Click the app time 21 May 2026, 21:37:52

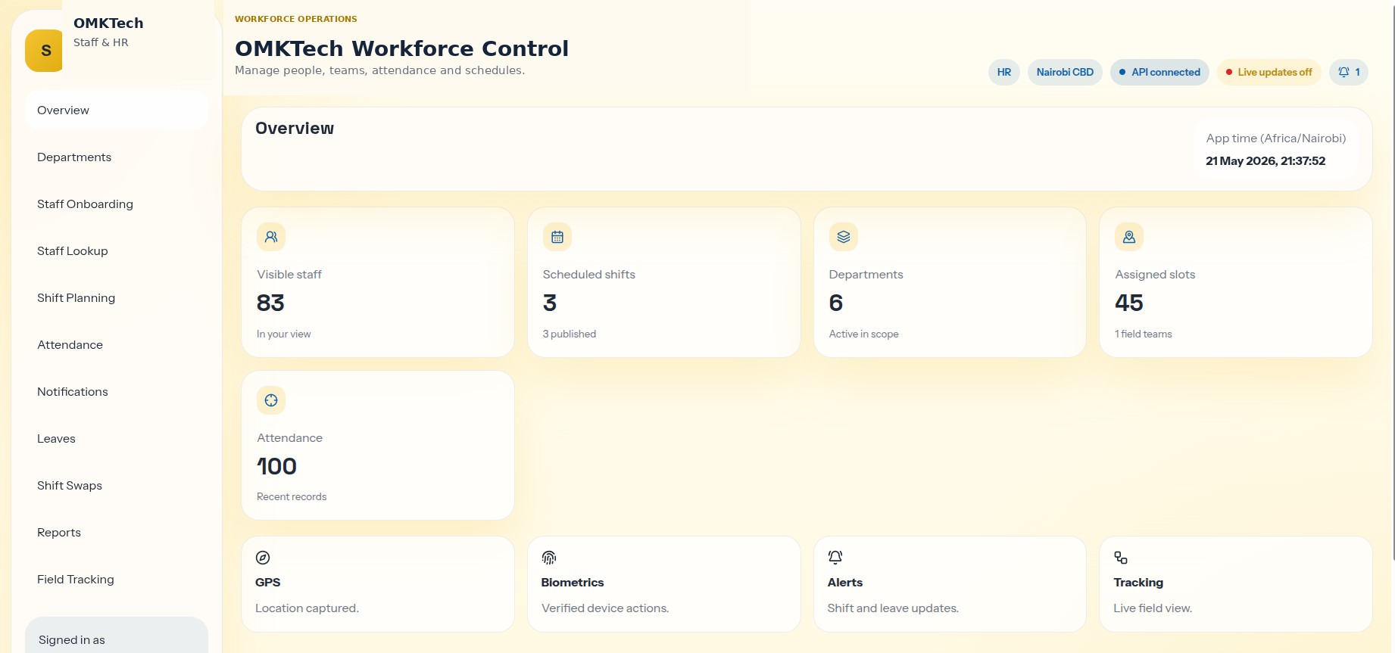[1265, 161]
